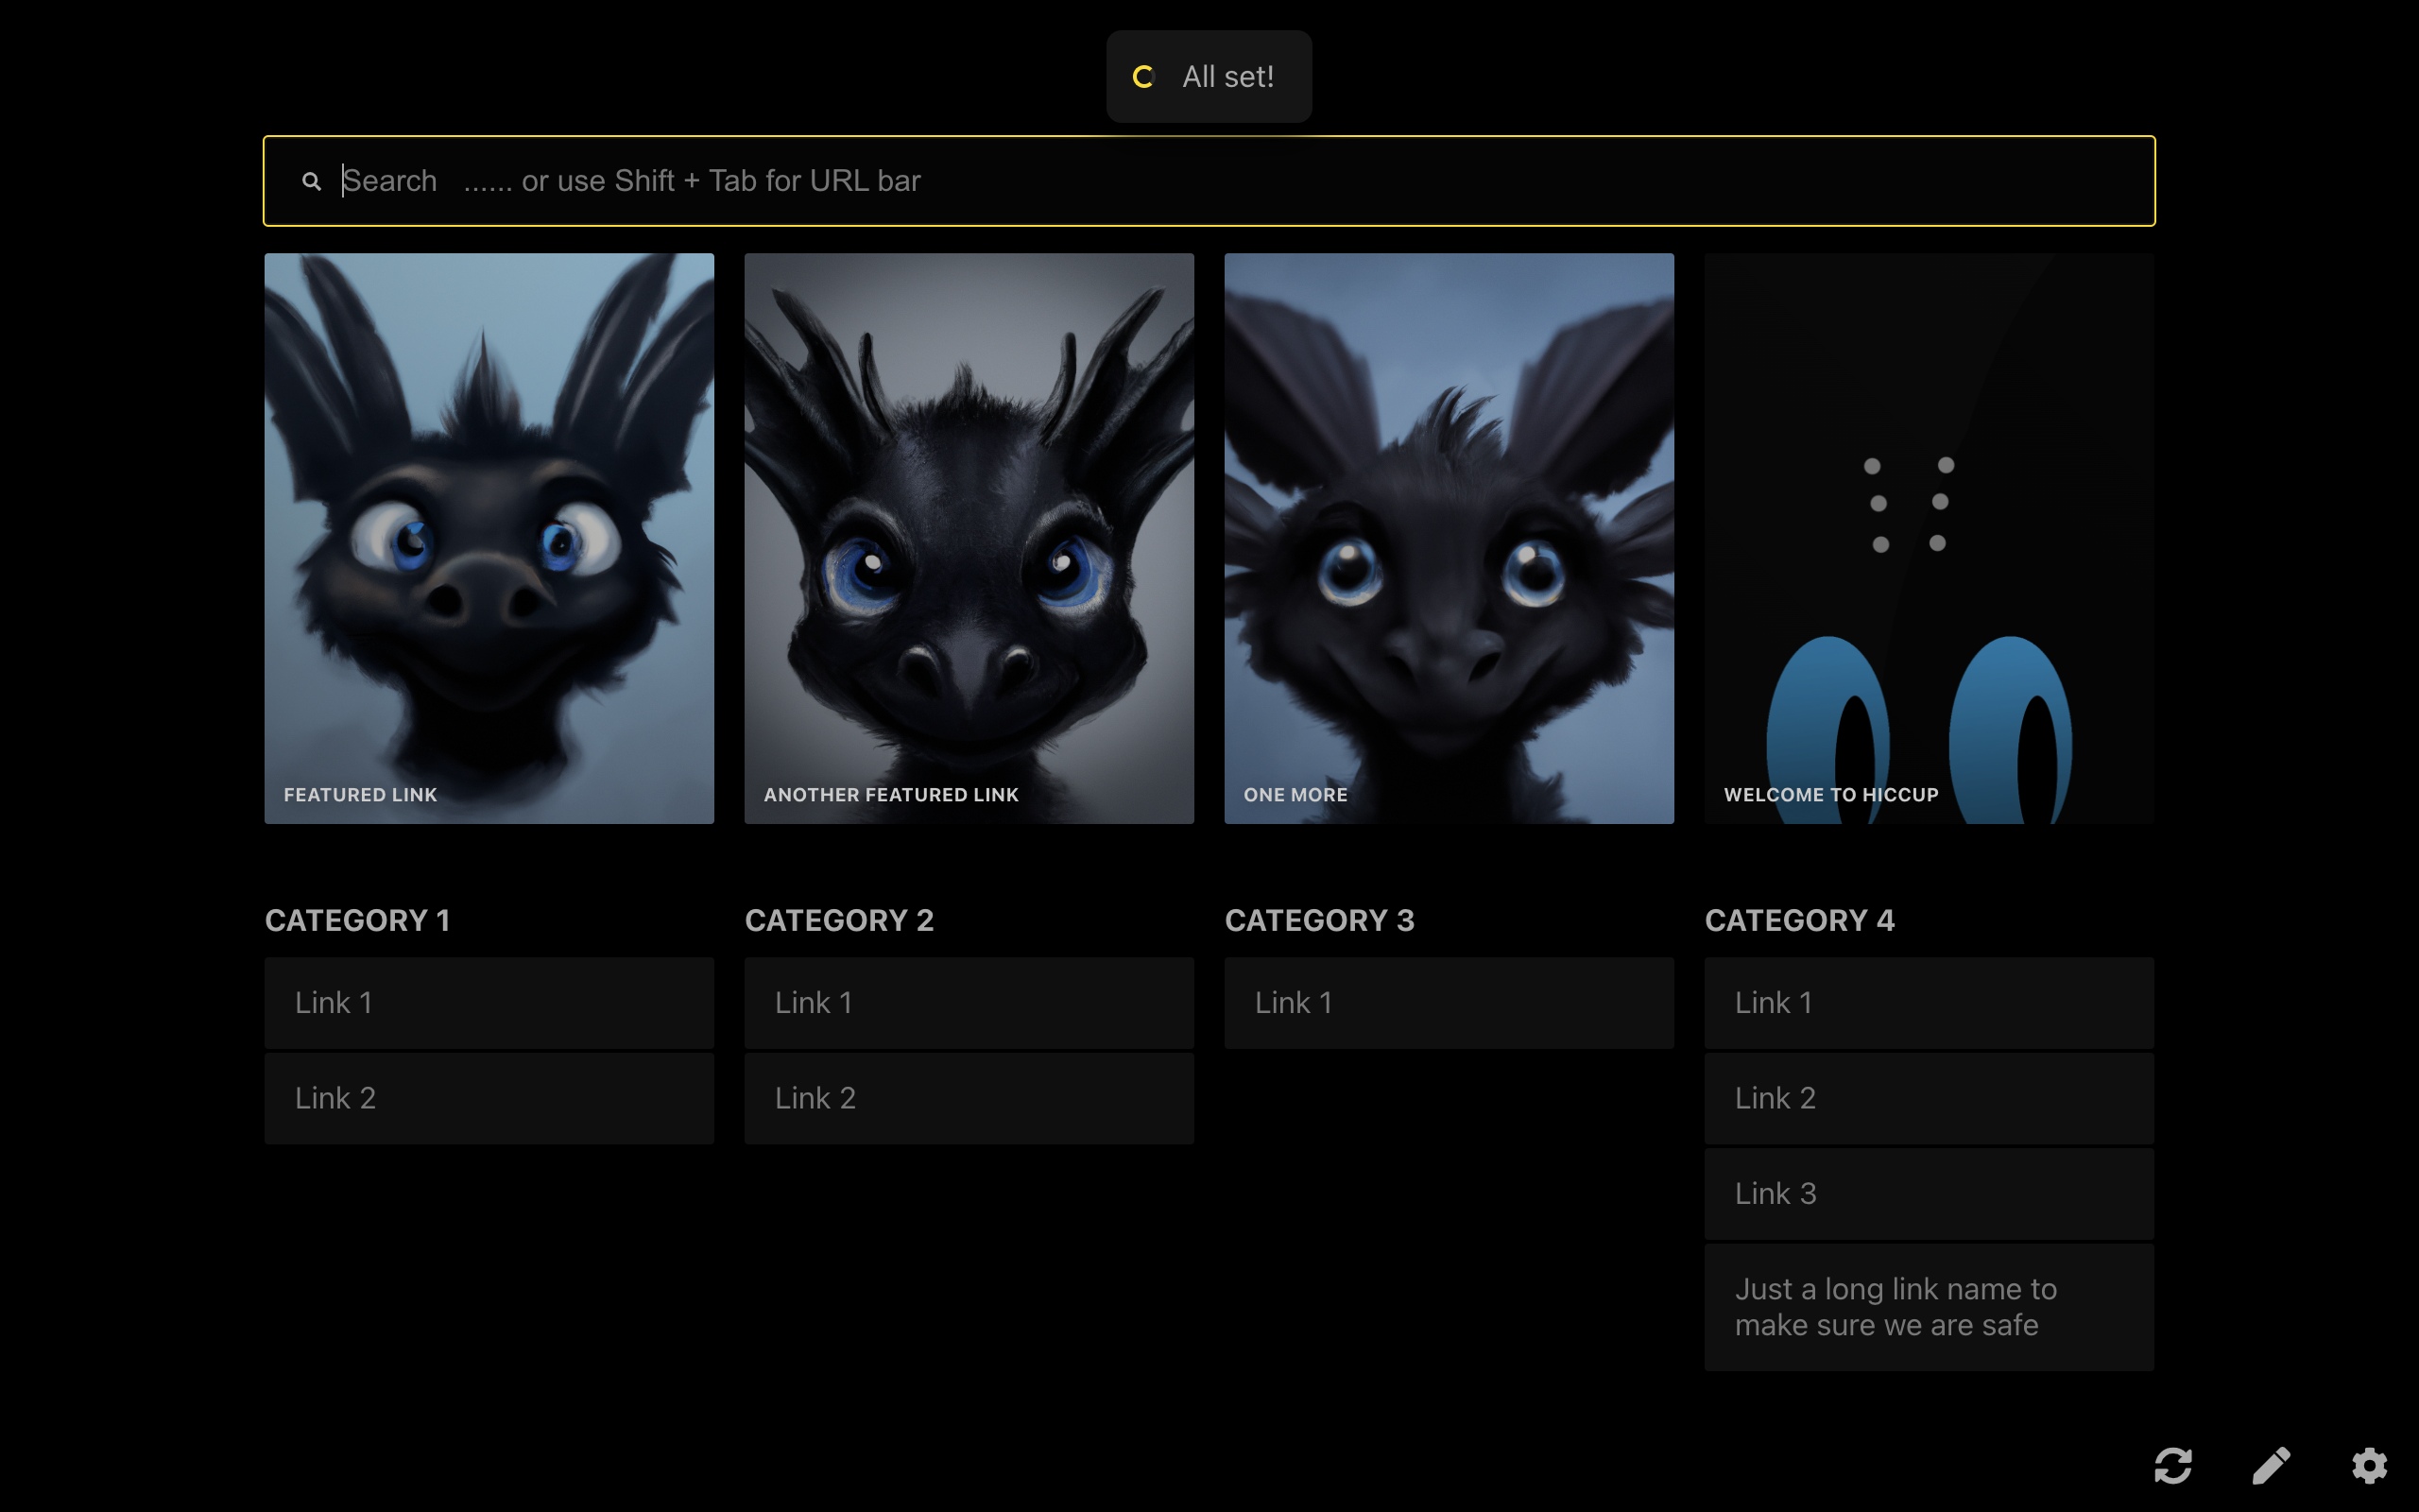
Task: Click the spinner icon in the All set toast
Action: tap(1143, 77)
